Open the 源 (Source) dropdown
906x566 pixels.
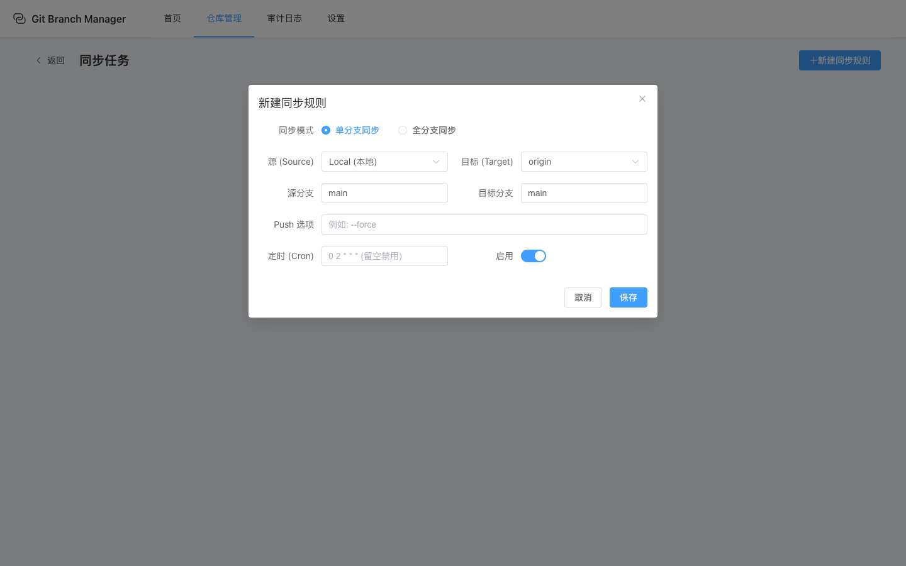click(x=384, y=162)
